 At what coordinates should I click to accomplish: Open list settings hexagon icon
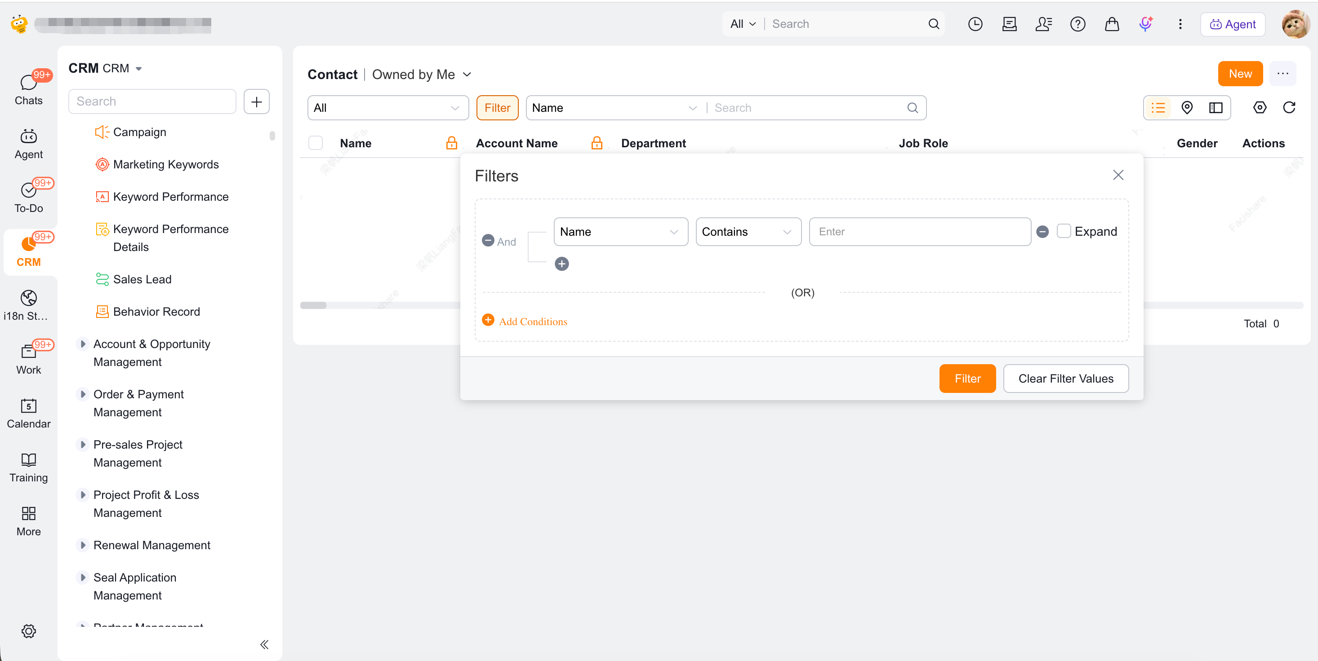click(1260, 108)
